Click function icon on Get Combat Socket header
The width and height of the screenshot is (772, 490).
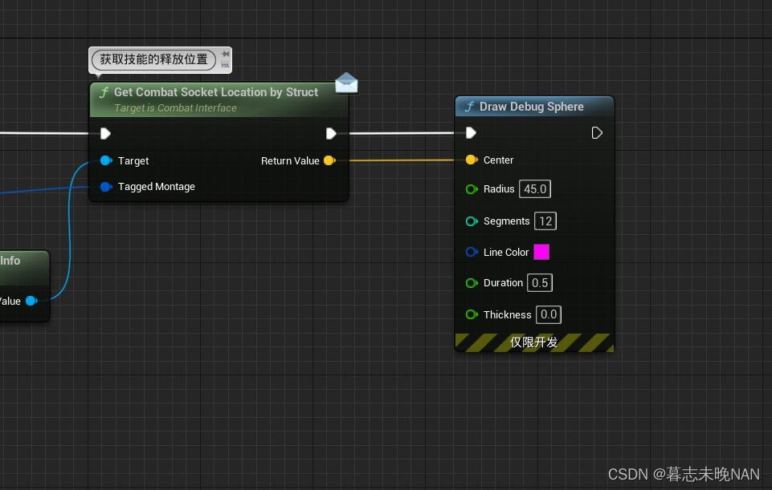[x=104, y=92]
